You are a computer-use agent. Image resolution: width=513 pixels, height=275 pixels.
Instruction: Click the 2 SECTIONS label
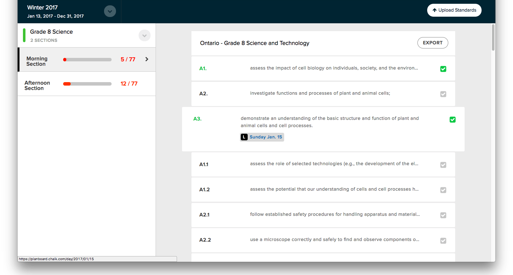click(x=44, y=40)
